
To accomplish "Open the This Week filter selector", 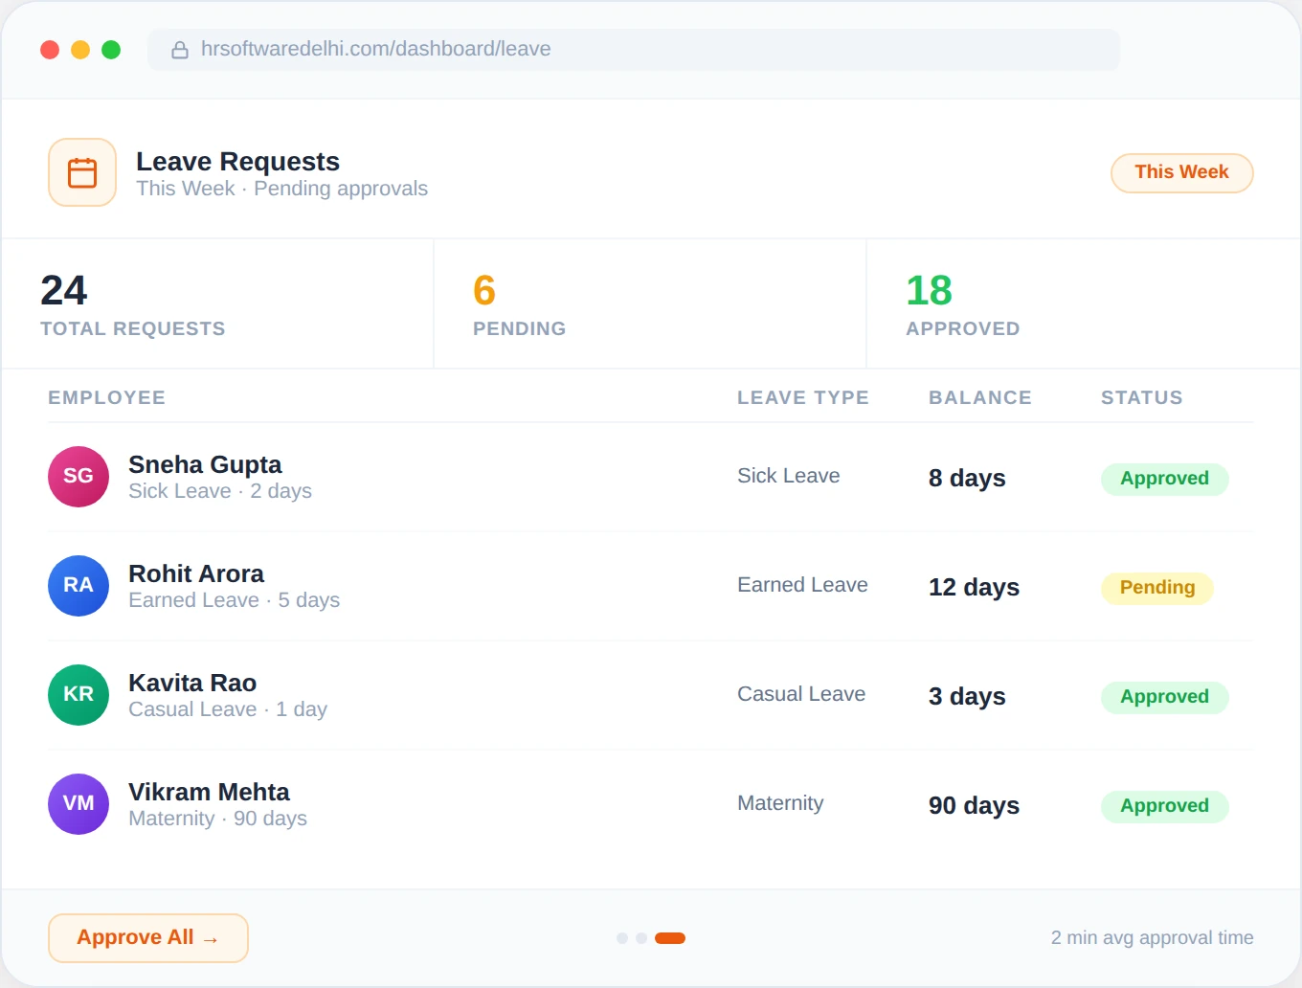I will (x=1181, y=172).
